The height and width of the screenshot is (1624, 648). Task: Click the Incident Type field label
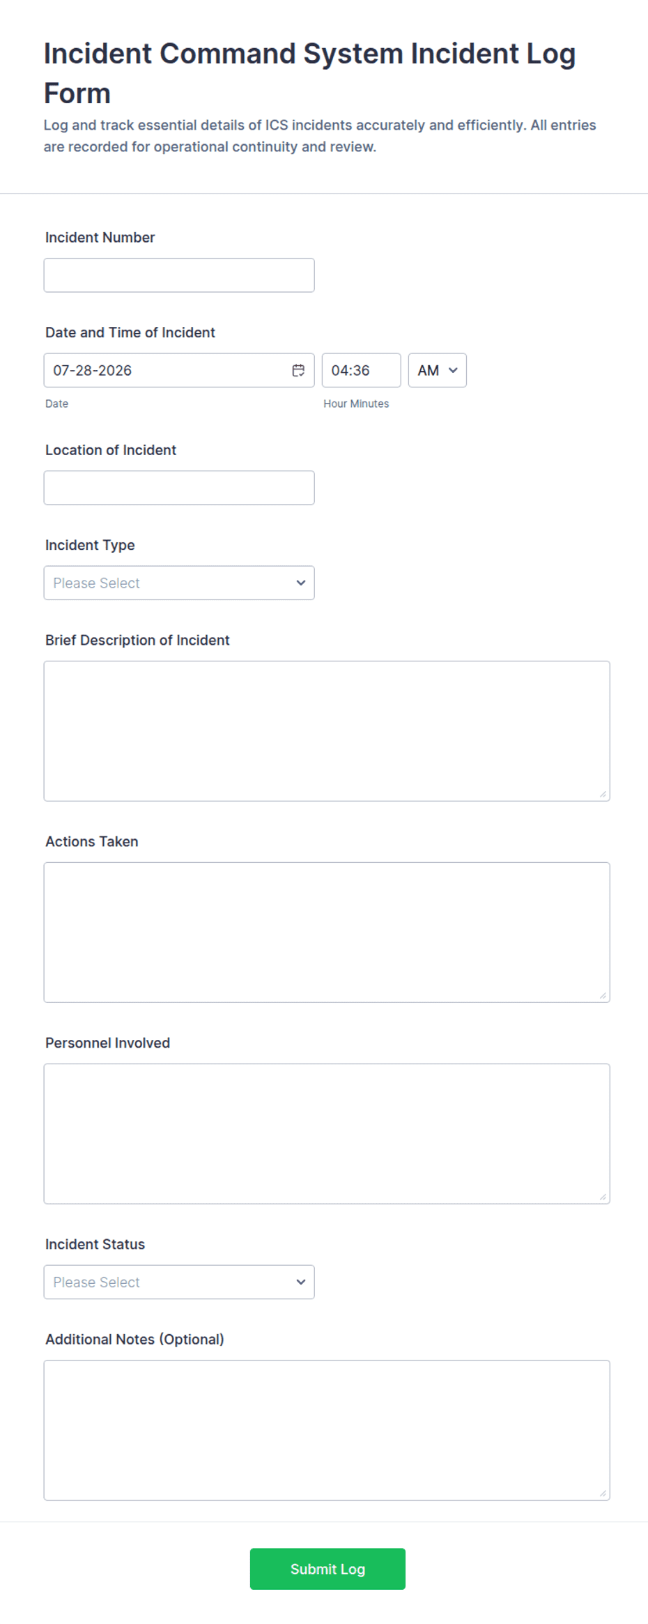point(90,545)
